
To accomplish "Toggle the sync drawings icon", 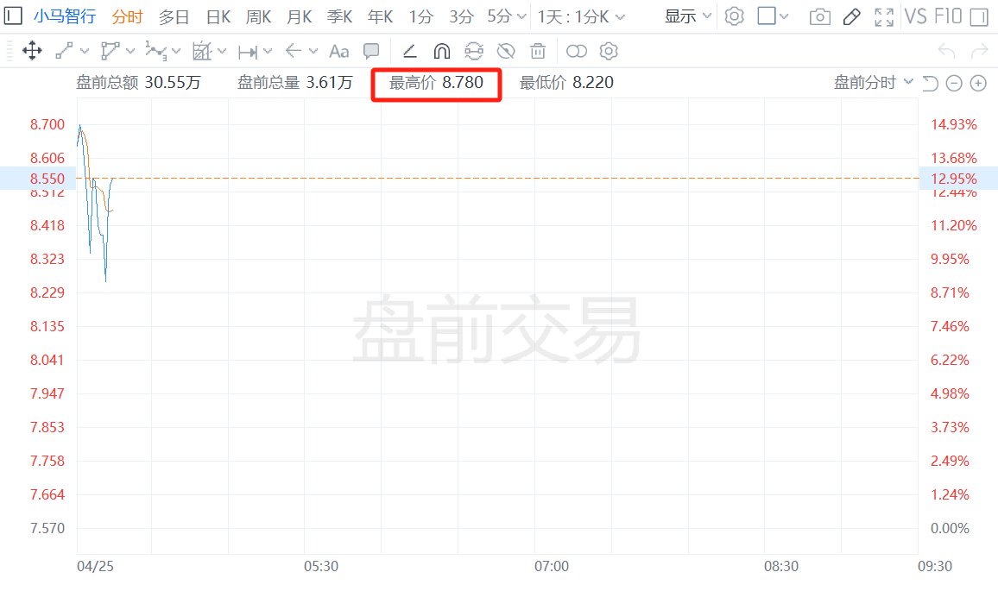I will 474,51.
